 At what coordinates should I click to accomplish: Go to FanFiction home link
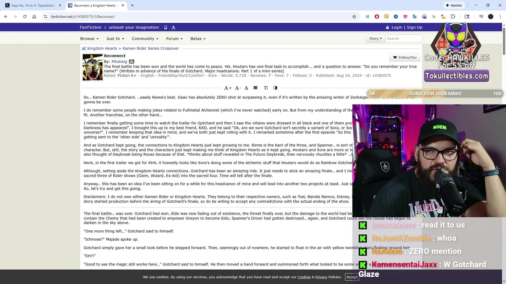point(91,27)
